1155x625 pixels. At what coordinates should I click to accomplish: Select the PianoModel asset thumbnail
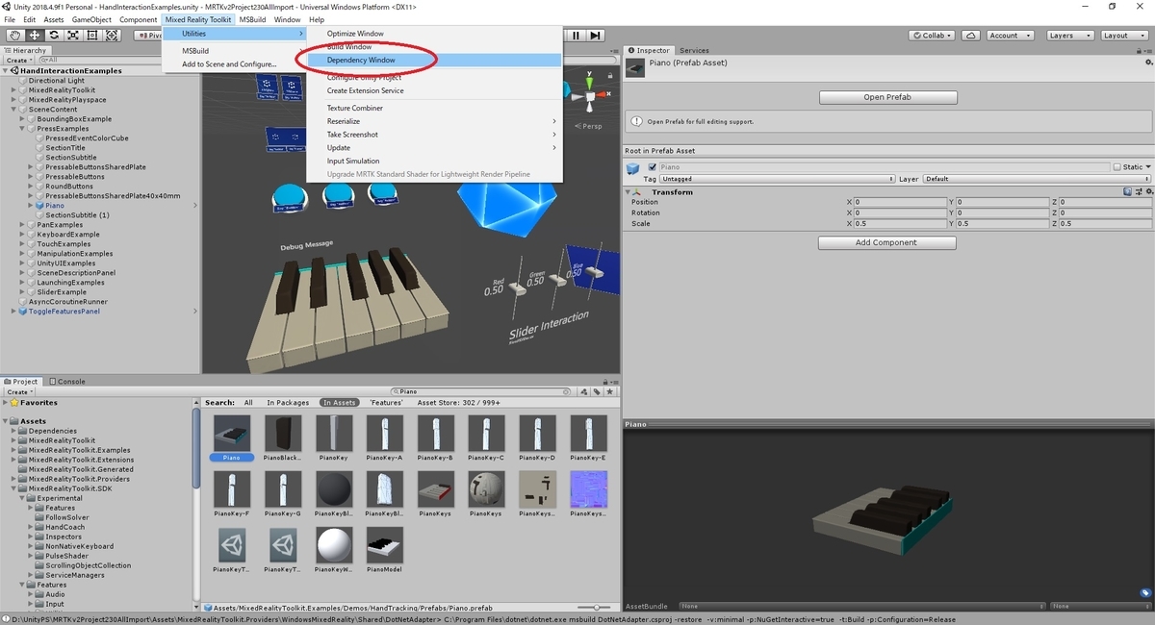click(x=384, y=545)
